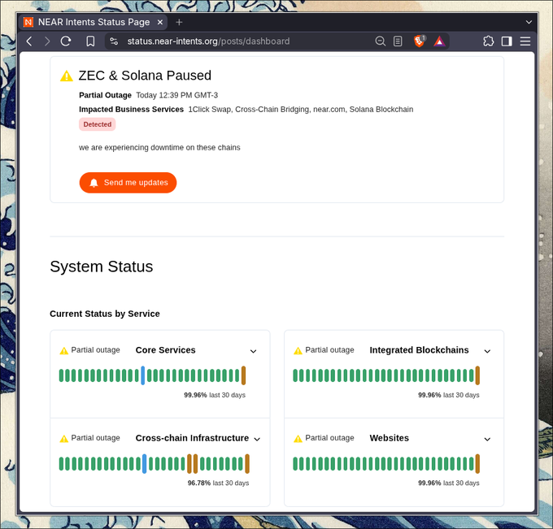Open Brave Shields lion icon
The image size is (553, 529).
coord(420,41)
